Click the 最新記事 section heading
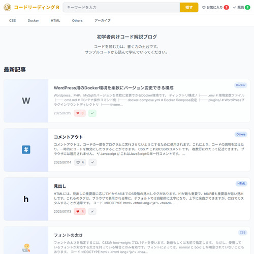The width and height of the screenshot is (254, 254). tap(15, 70)
